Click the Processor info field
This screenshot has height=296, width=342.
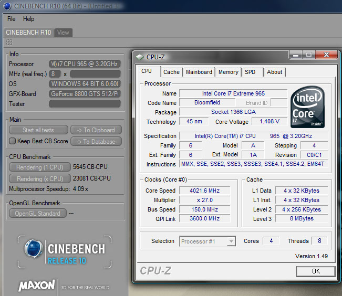pos(85,64)
